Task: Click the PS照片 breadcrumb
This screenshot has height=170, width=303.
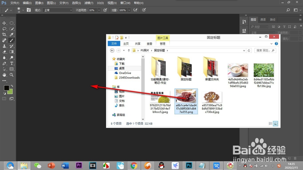Action: point(145,50)
